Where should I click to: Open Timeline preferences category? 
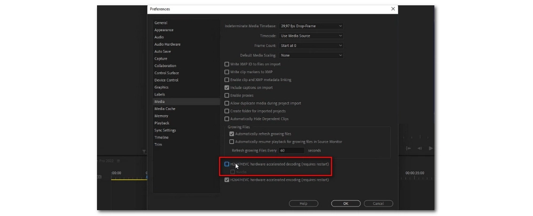click(x=161, y=137)
